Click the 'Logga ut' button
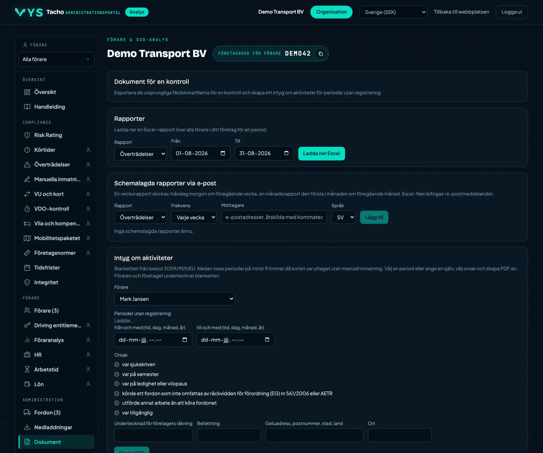Viewport: 543px width, 453px height. click(512, 12)
